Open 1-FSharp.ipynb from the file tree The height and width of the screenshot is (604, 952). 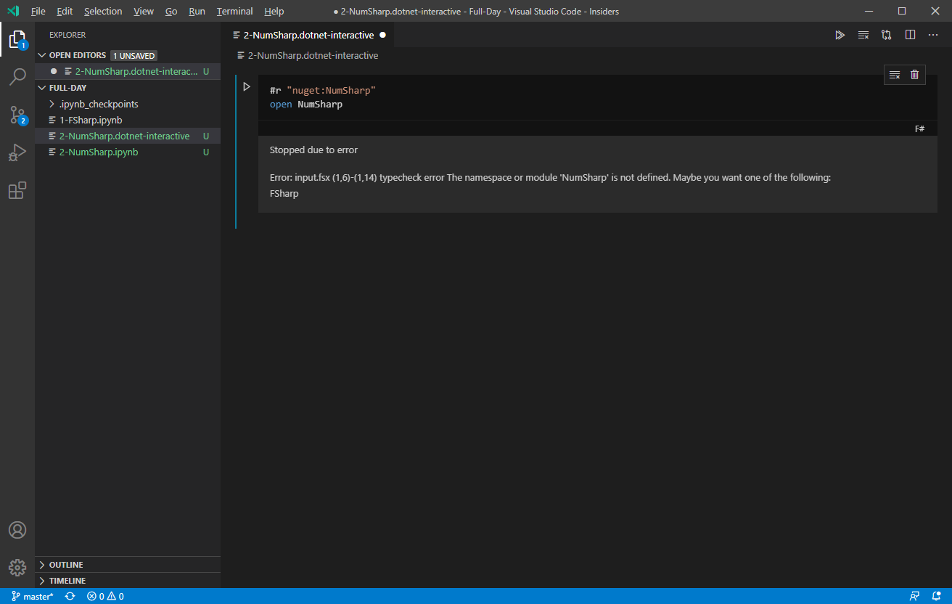coord(128,120)
